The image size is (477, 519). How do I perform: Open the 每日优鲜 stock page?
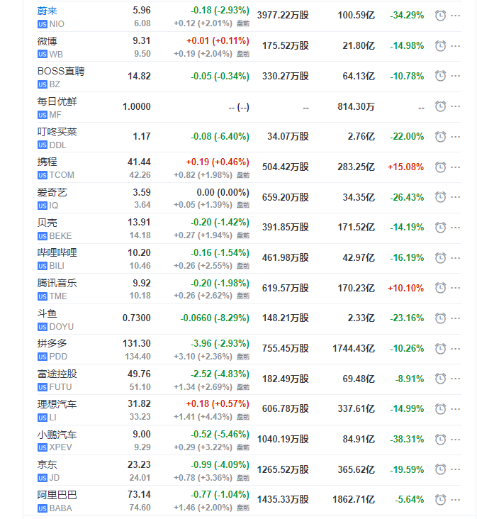[57, 101]
